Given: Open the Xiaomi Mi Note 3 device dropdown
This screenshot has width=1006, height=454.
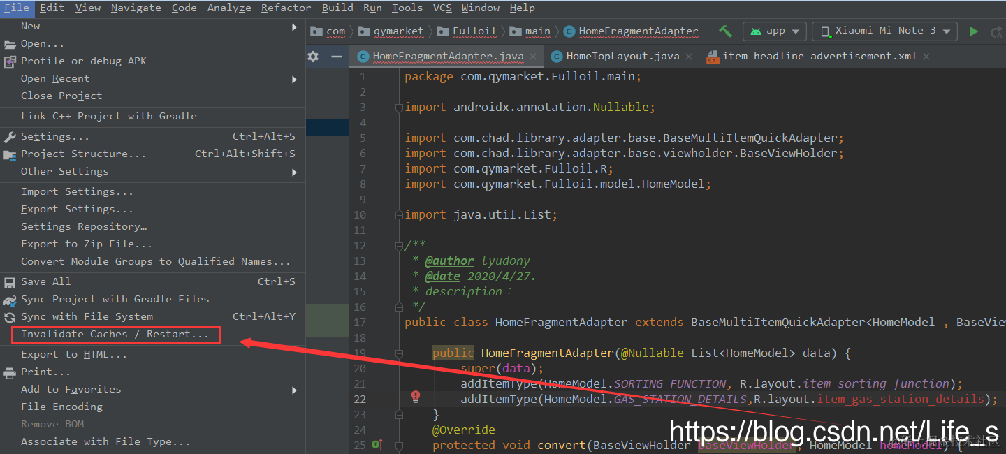Looking at the screenshot, I should 886,31.
